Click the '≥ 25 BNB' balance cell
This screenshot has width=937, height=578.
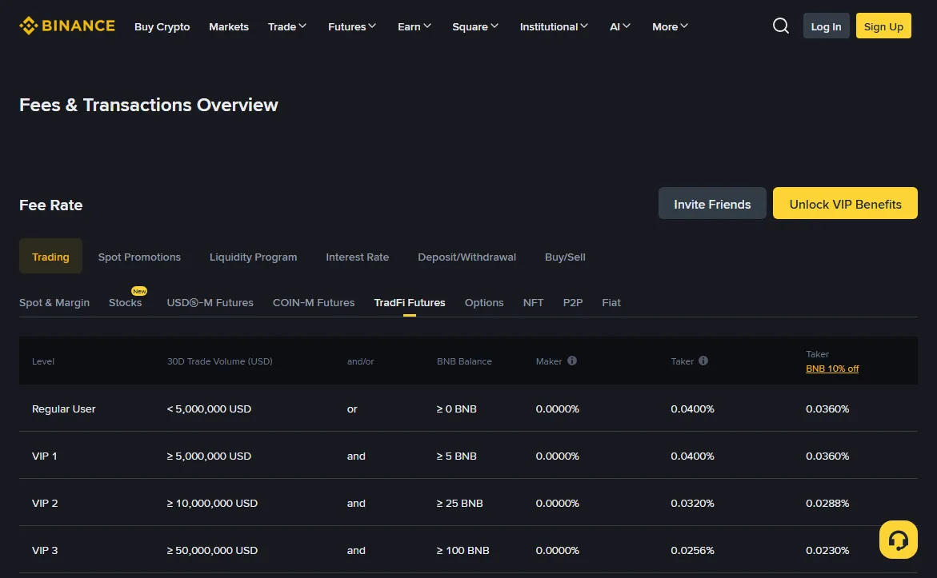[x=459, y=503]
